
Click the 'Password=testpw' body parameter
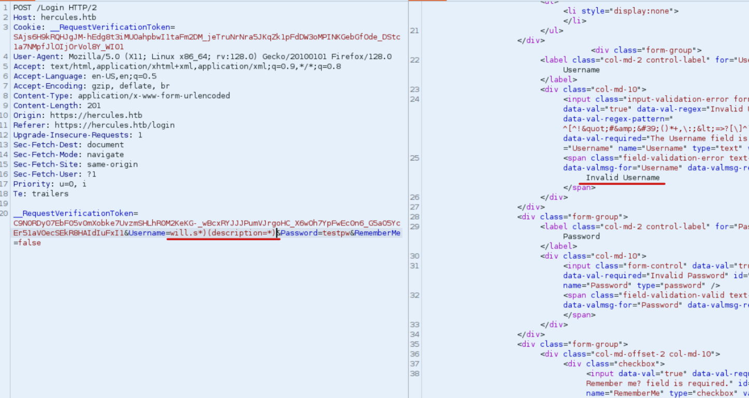315,233
